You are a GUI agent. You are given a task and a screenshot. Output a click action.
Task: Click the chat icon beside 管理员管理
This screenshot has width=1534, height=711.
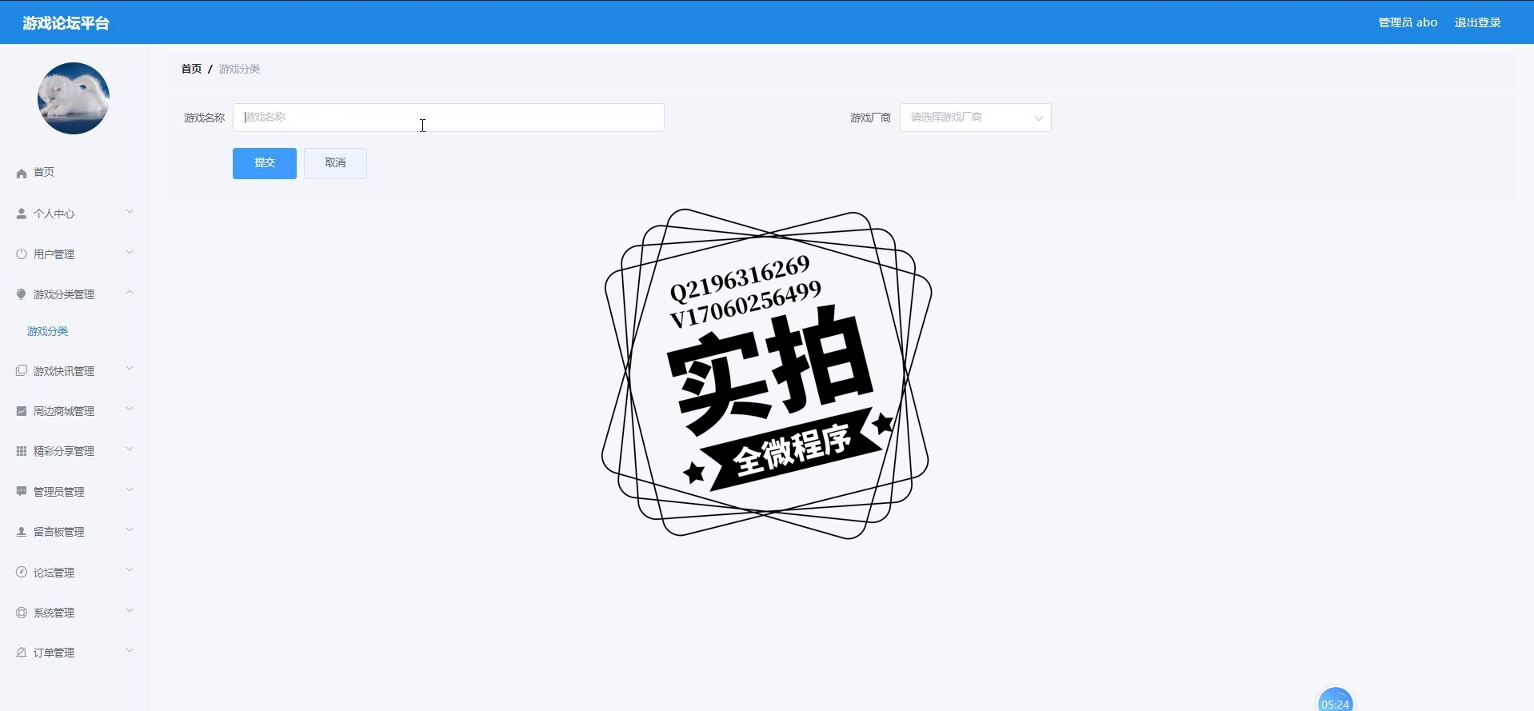point(22,491)
